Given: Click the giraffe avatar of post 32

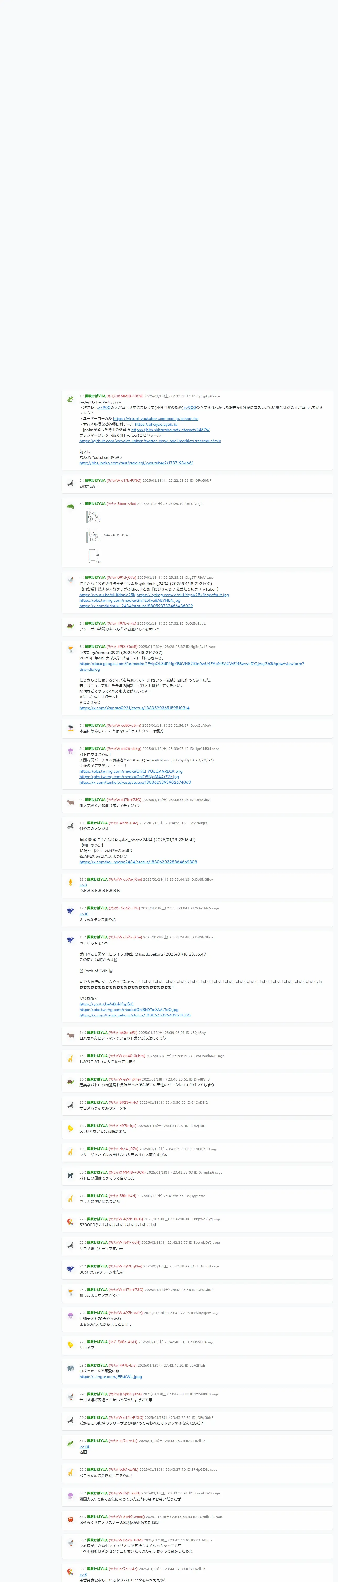Looking at the screenshot, I should coord(71,1473).
